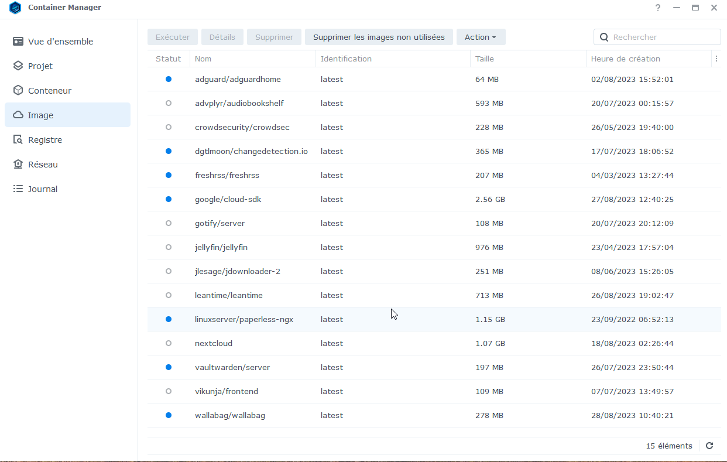This screenshot has height=462, width=727.
Task: Click the Vue d'ensemble sidebar icon
Action: [18, 42]
